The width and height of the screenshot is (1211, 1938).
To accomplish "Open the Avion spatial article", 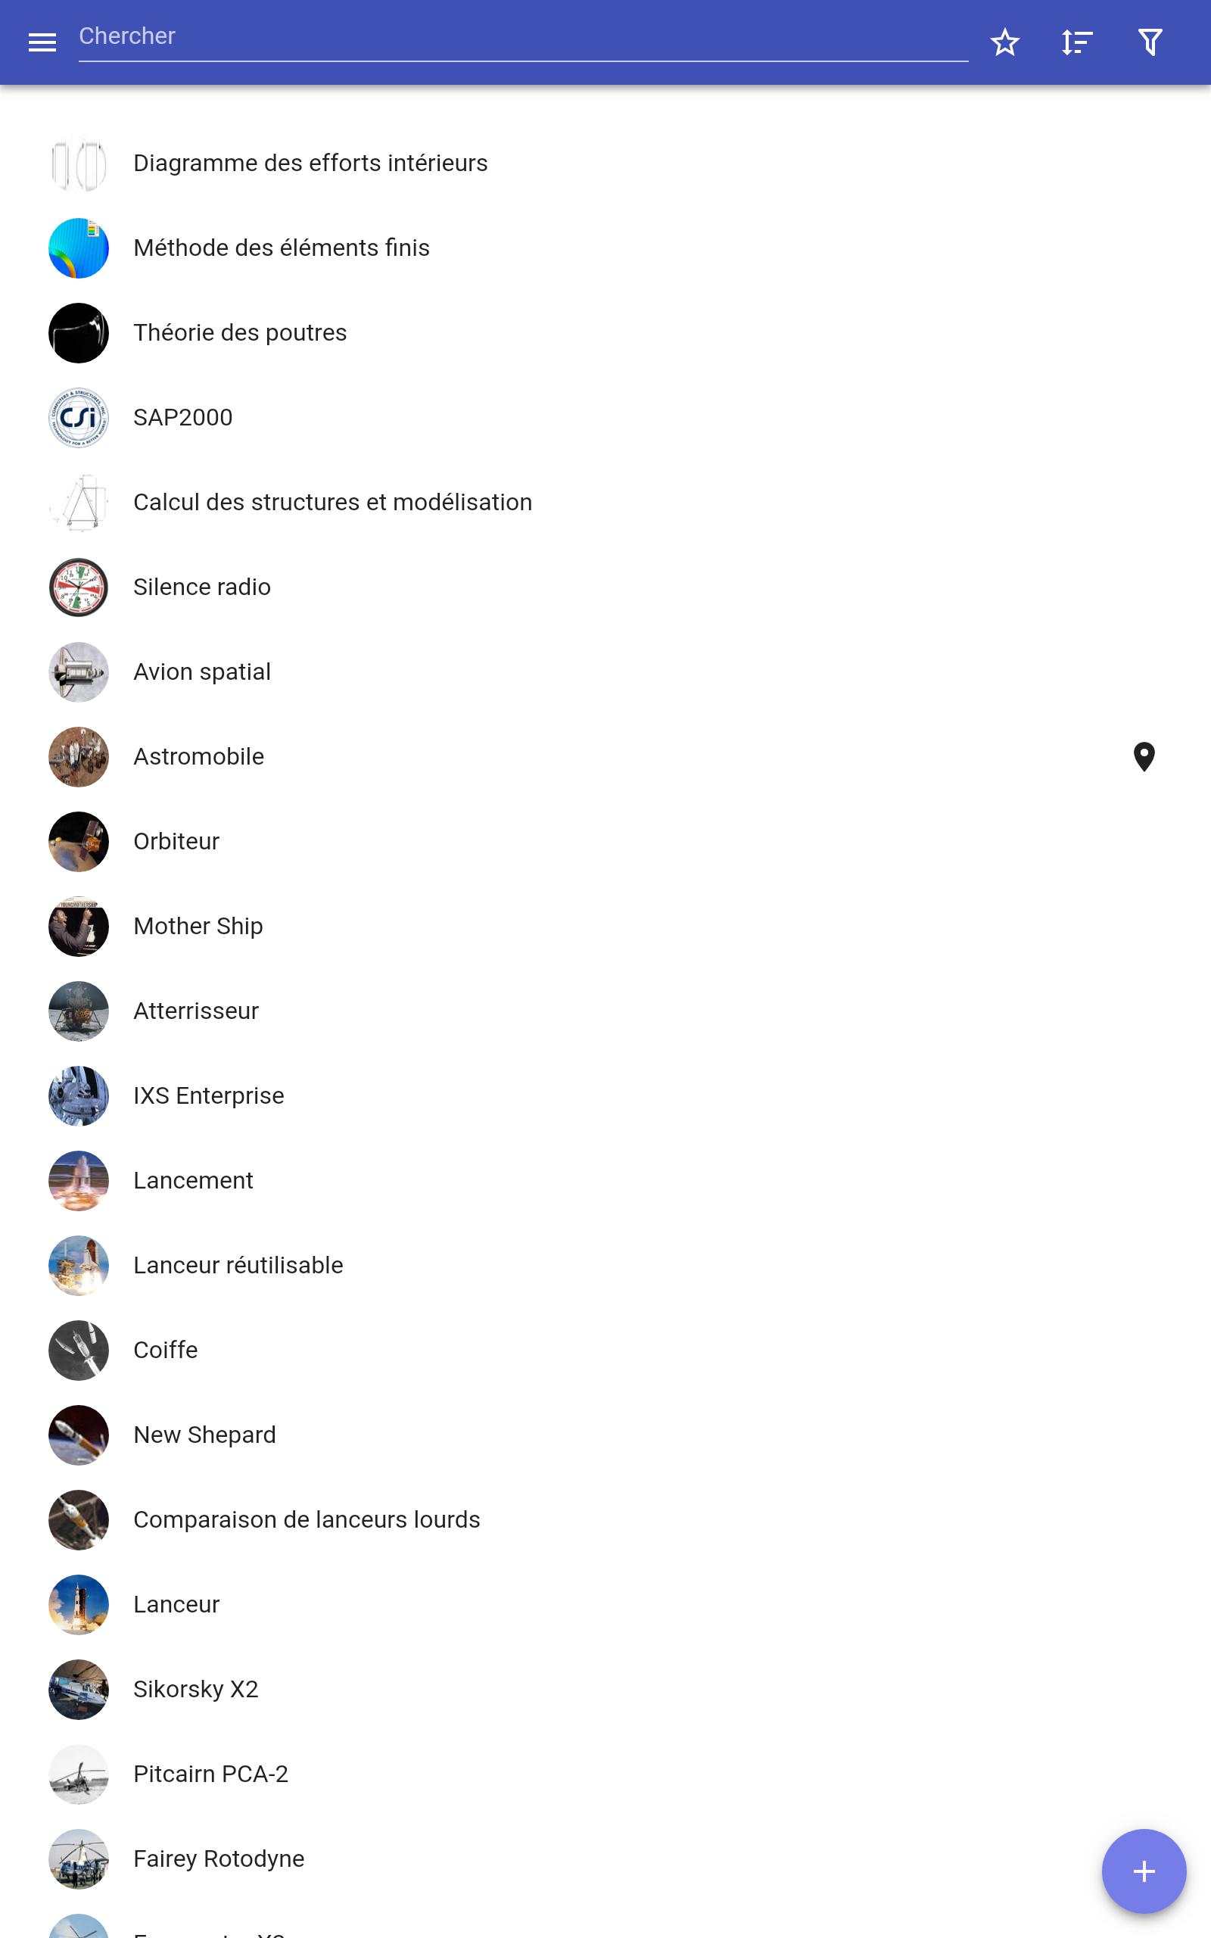I will [x=605, y=672].
